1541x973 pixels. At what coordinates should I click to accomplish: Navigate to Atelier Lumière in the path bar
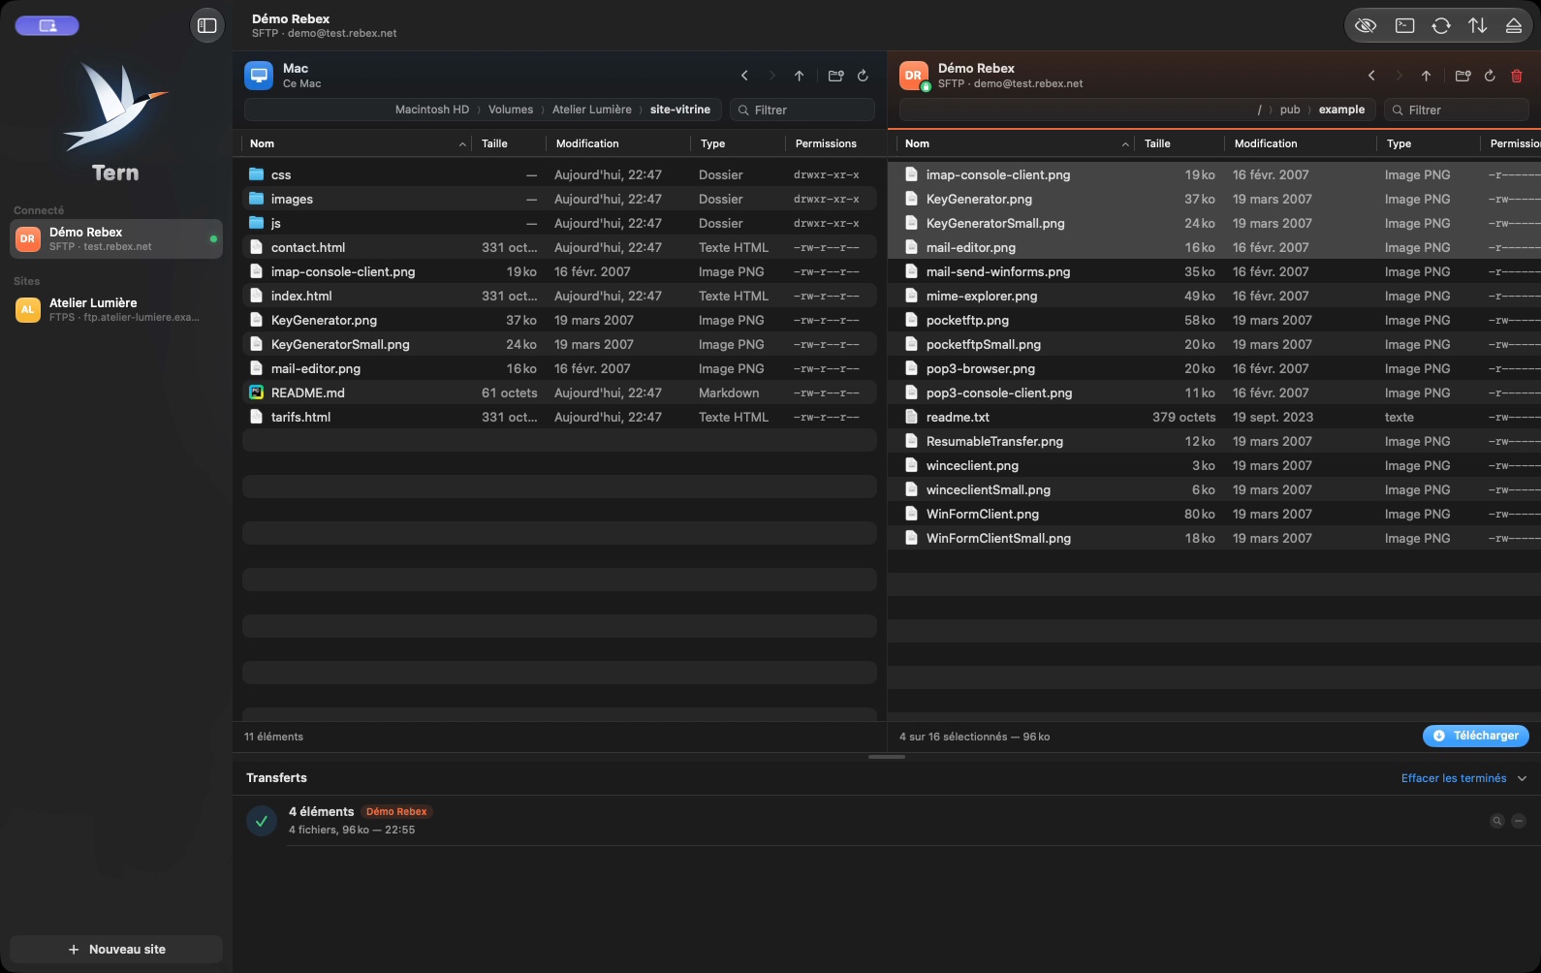(x=592, y=110)
